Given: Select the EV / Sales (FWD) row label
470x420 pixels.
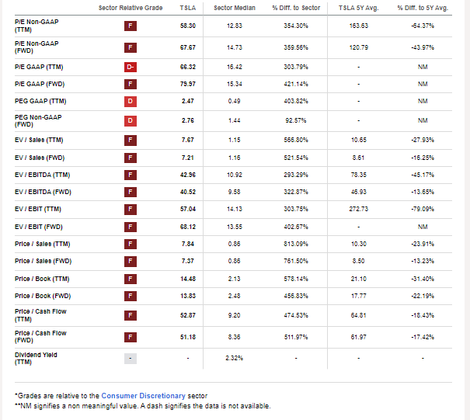Looking at the screenshot, I should (40, 158).
